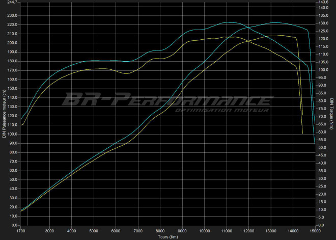
Task: Click the 143.6 maximum on torque axis
Action: (324, 3)
